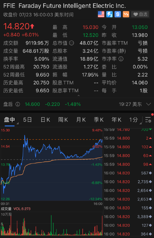The width and height of the screenshot is (154, 238).
Task: Tap the 平均价 value 14.060
Action: click(139, 83)
